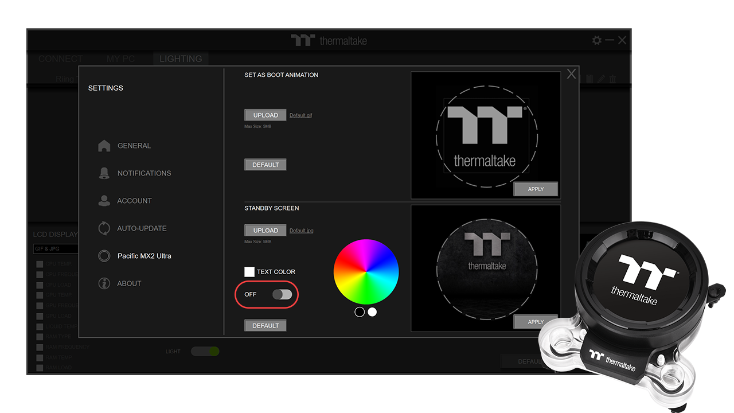Click the boot animation preview image
The image size is (734, 413).
point(486,135)
